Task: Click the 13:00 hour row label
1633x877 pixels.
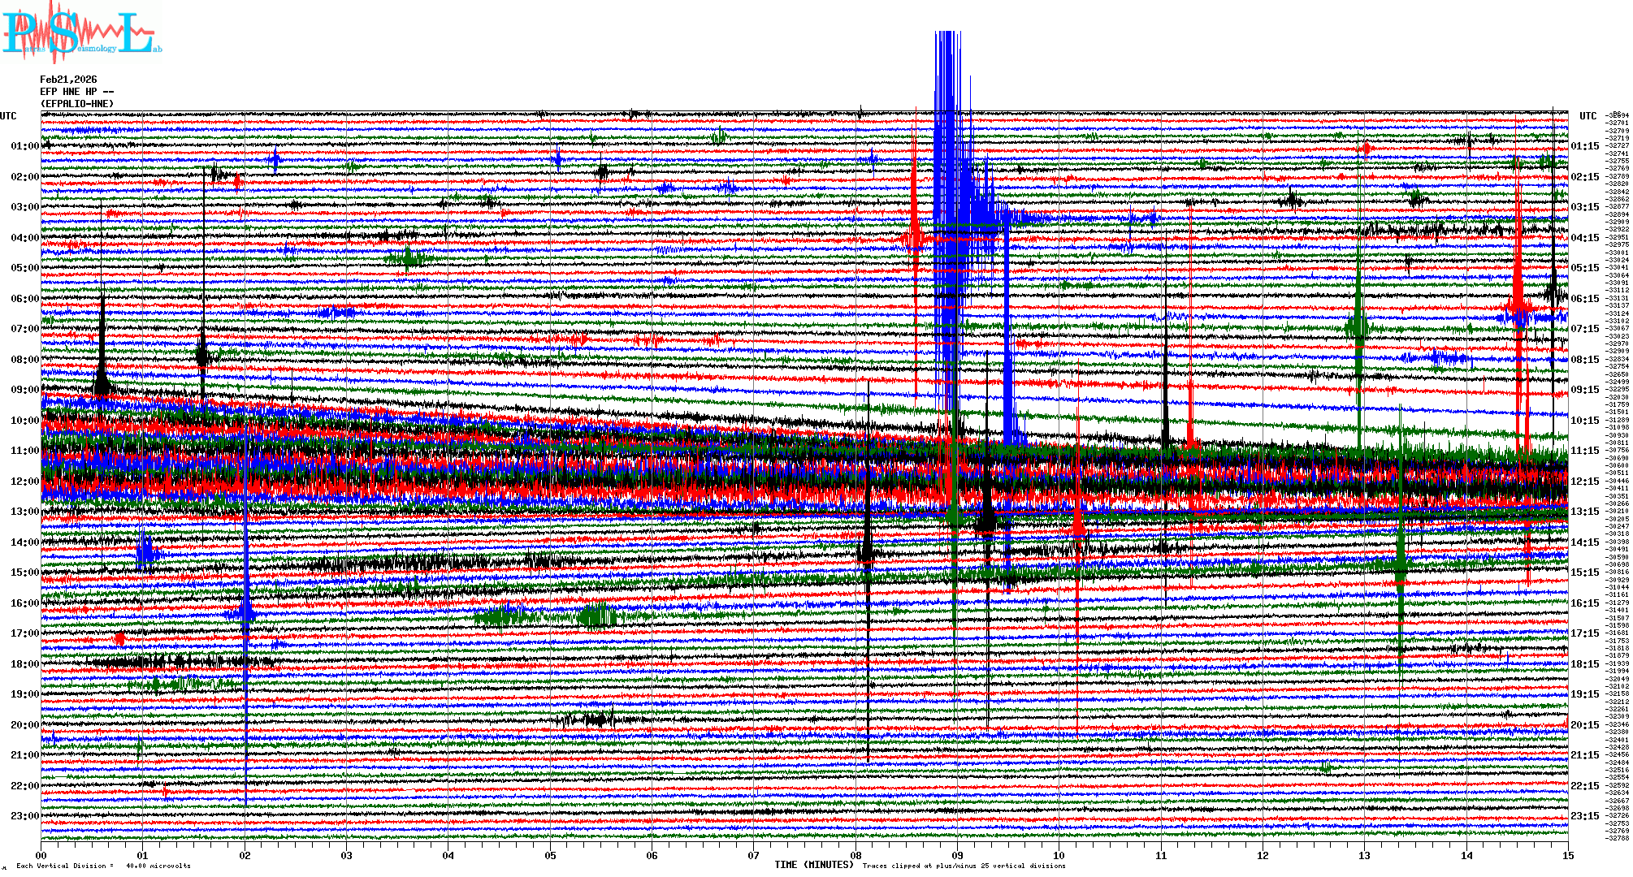Action: coord(24,512)
